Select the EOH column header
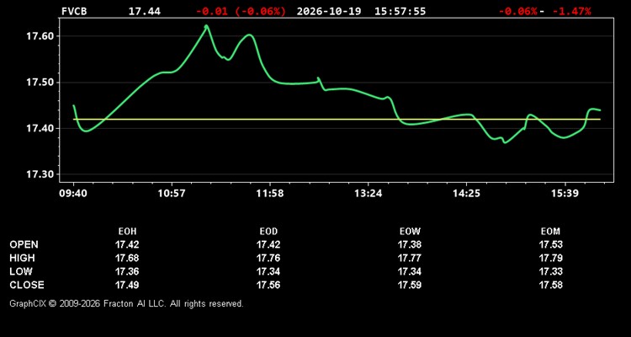The width and height of the screenshot is (631, 337). point(127,232)
